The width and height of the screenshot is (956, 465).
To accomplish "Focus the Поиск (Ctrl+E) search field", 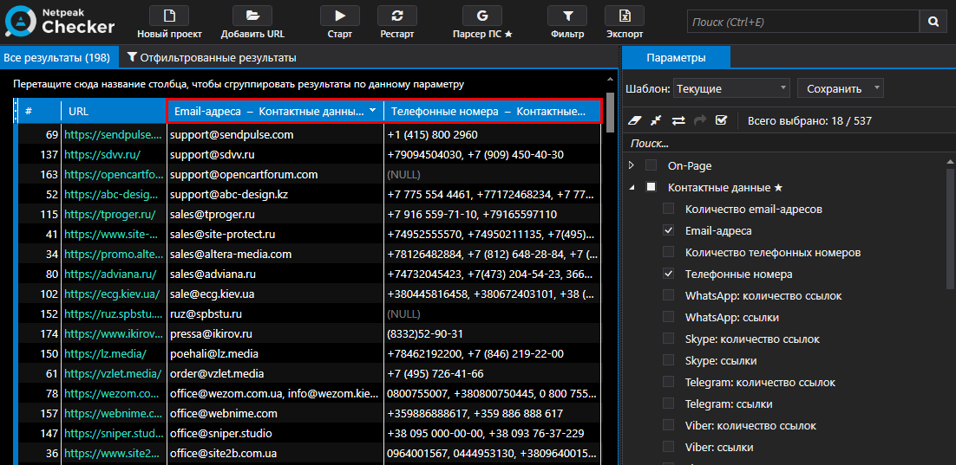I will 803,22.
